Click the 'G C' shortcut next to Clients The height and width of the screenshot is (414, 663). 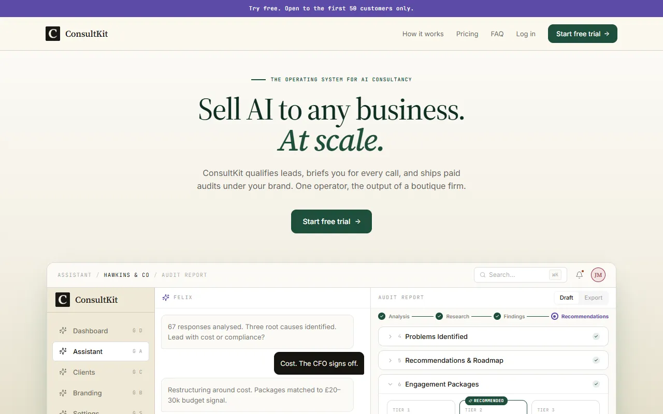(x=137, y=372)
